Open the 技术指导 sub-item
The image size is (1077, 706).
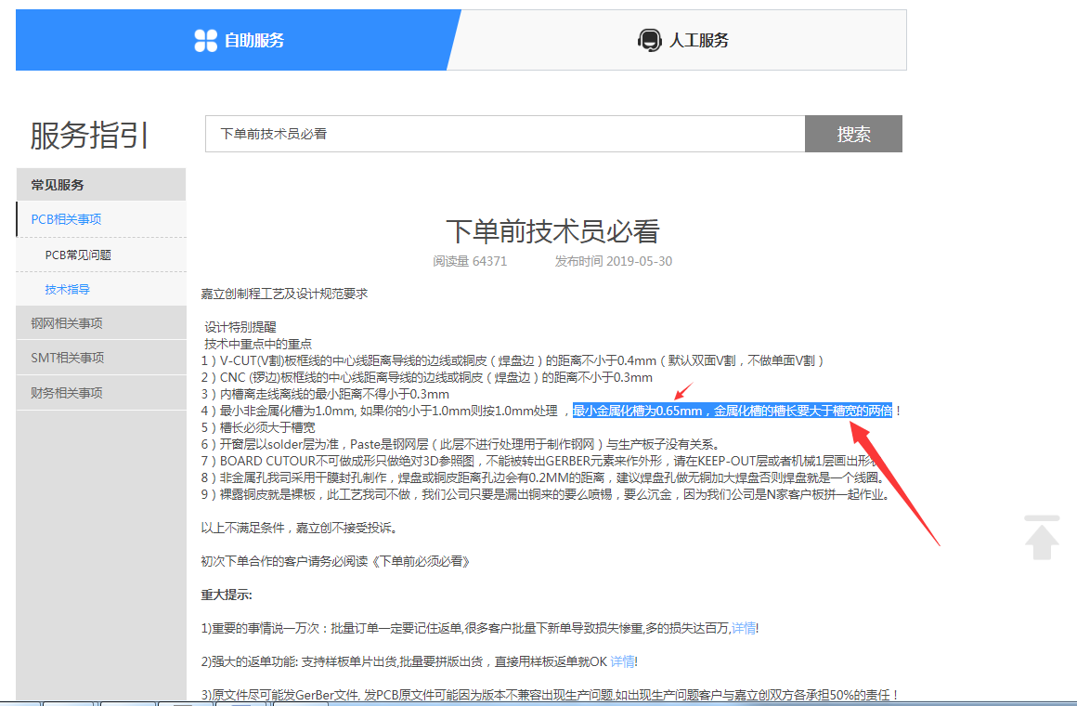click(x=67, y=289)
